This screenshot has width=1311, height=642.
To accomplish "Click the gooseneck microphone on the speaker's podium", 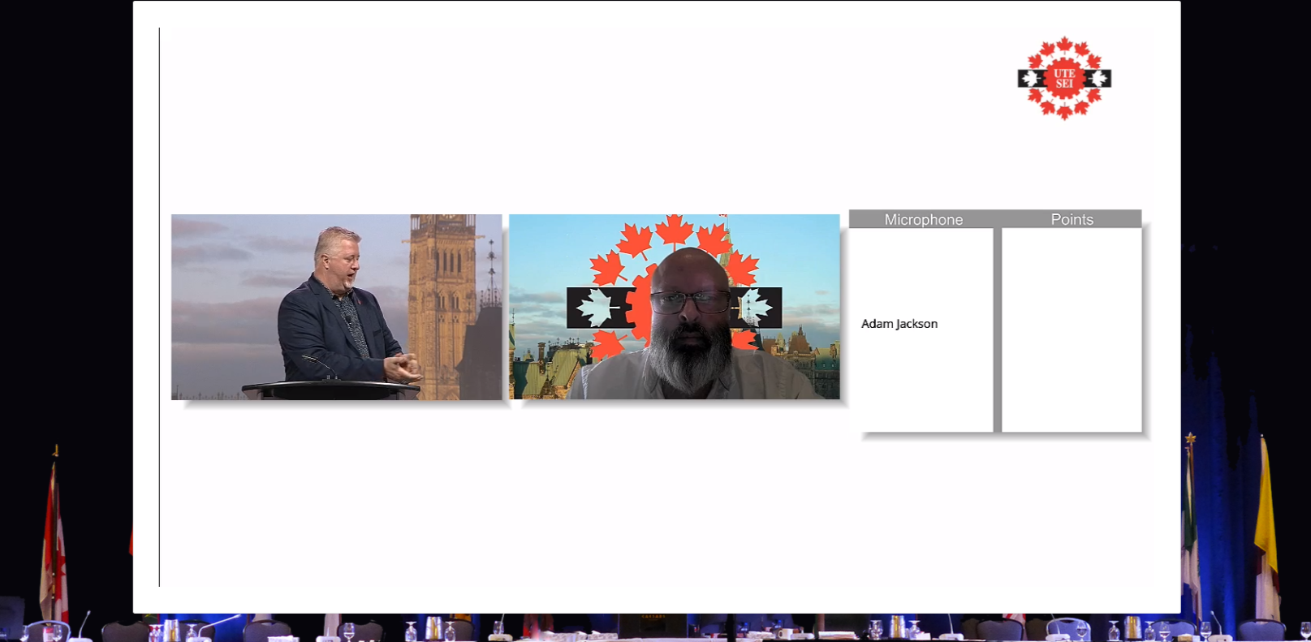I will 321,366.
